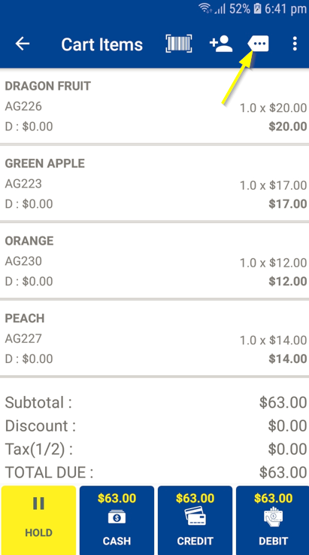Go back using the arrow icon
Image resolution: width=309 pixels, height=555 pixels.
[x=23, y=44]
